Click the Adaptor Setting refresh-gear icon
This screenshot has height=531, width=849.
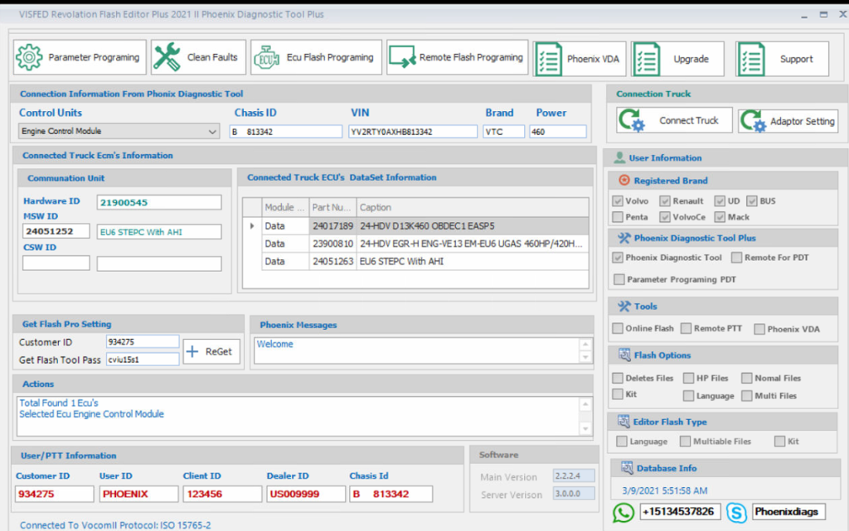click(x=753, y=121)
